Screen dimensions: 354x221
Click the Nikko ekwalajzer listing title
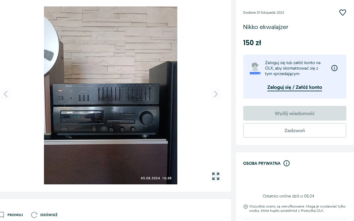265,27
